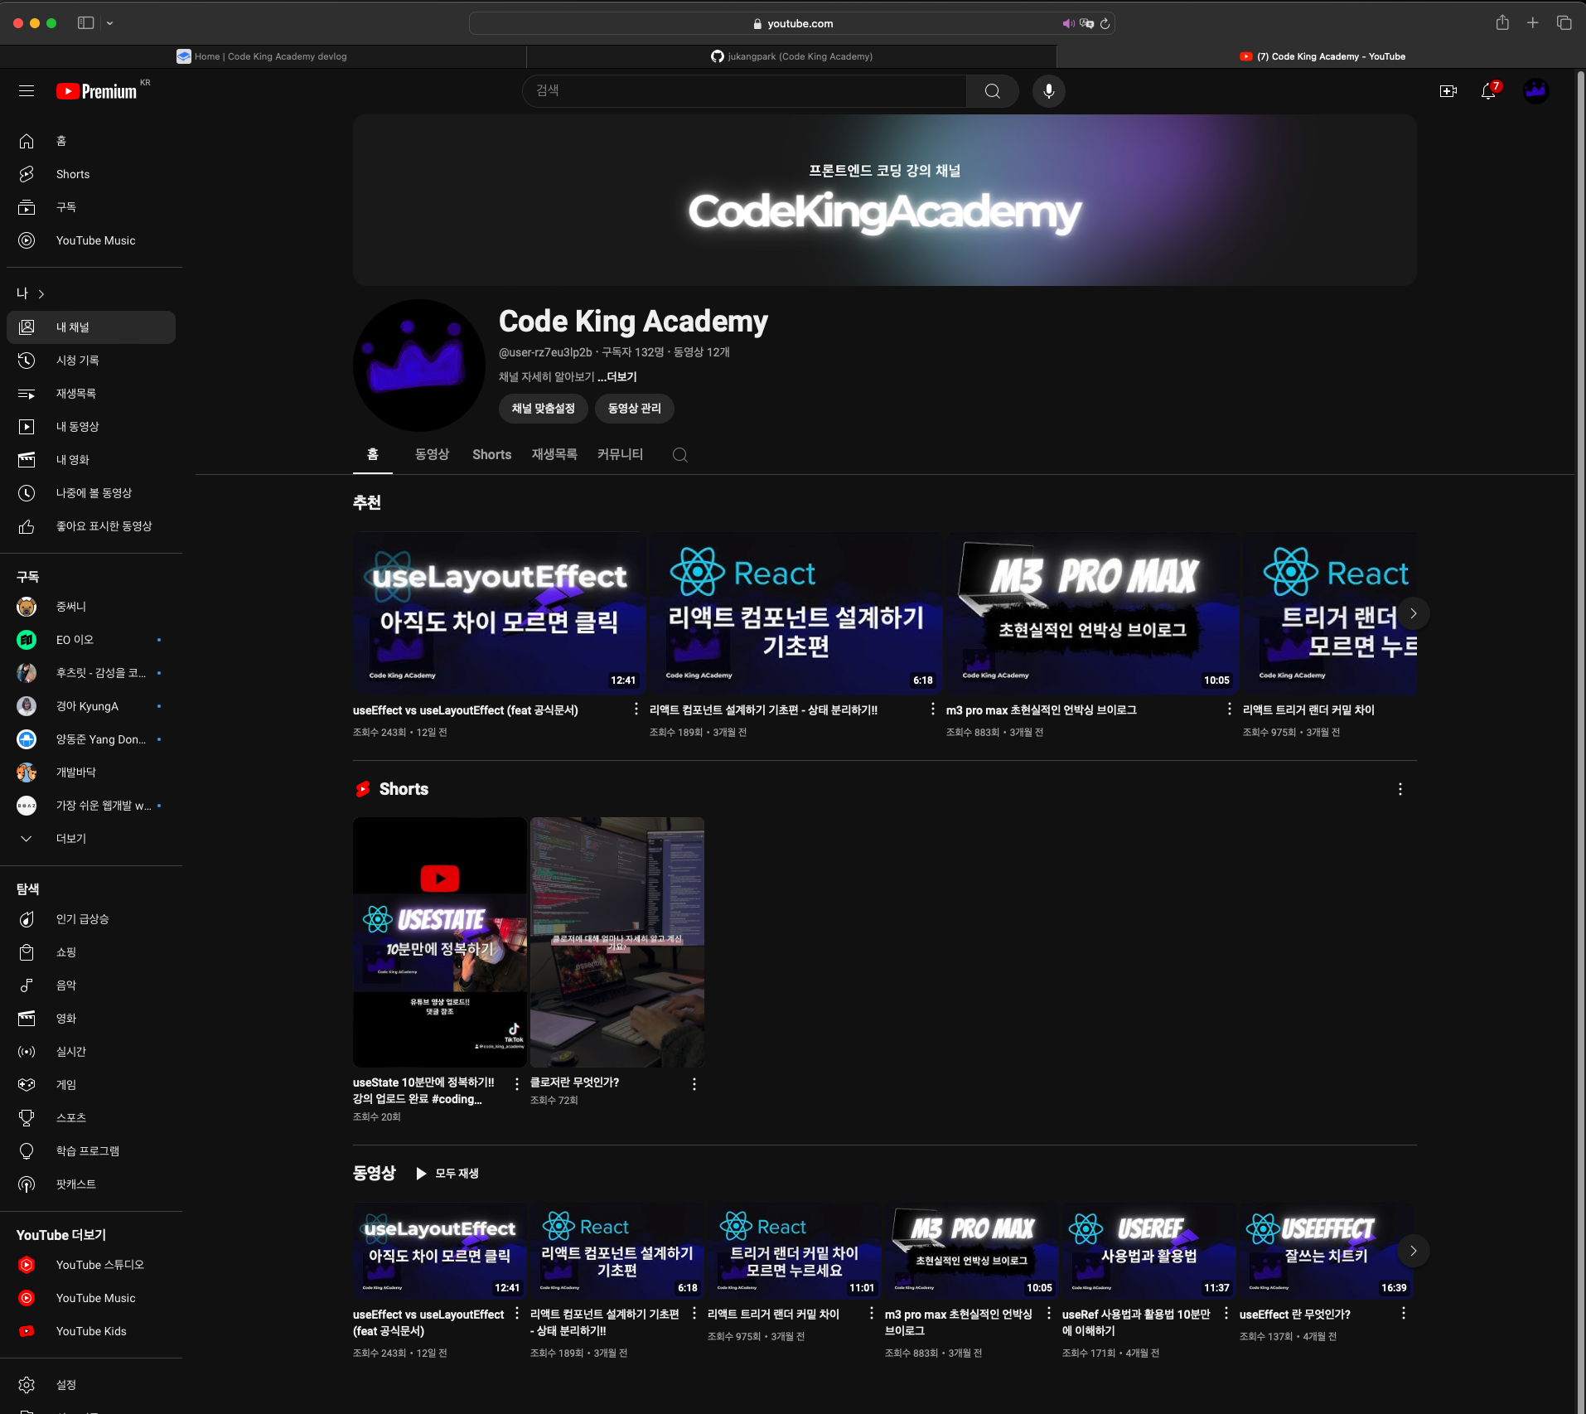Open the notifications bell
This screenshot has height=1414, width=1586.
(1488, 91)
